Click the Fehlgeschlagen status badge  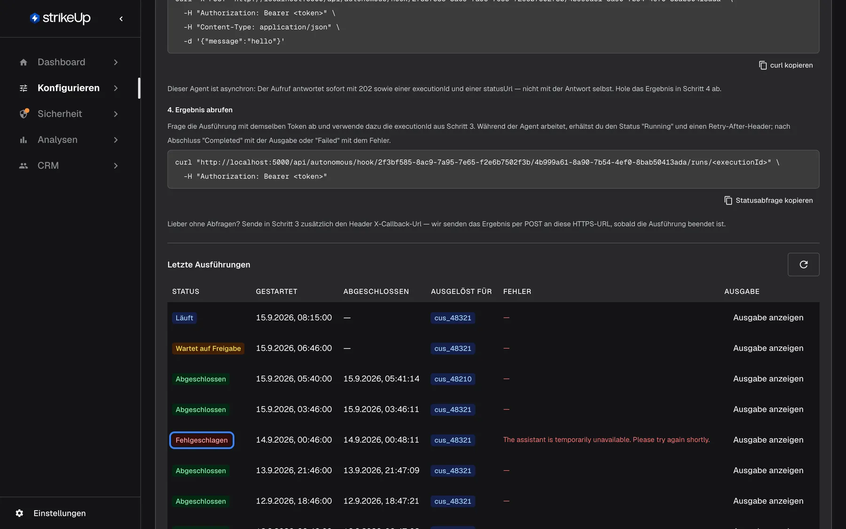[x=202, y=440]
